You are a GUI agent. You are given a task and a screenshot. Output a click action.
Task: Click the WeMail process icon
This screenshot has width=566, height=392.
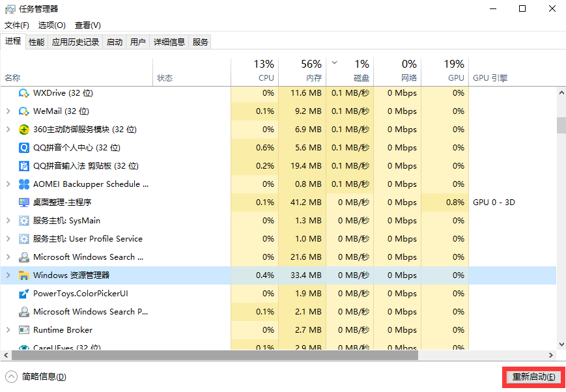click(24, 111)
